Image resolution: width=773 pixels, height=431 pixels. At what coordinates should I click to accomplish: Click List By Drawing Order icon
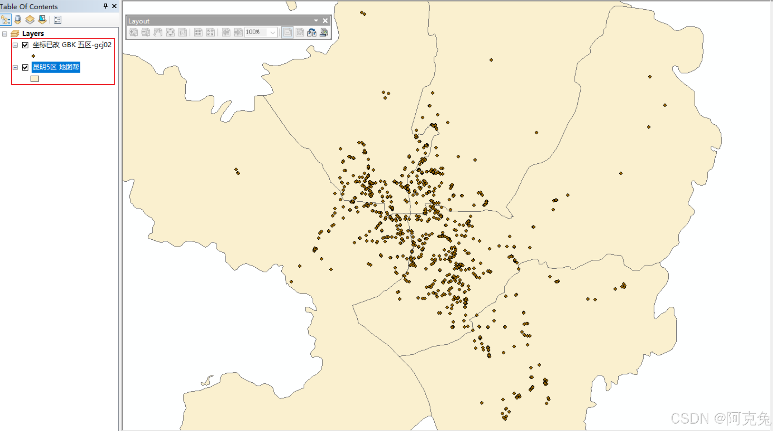(6, 20)
